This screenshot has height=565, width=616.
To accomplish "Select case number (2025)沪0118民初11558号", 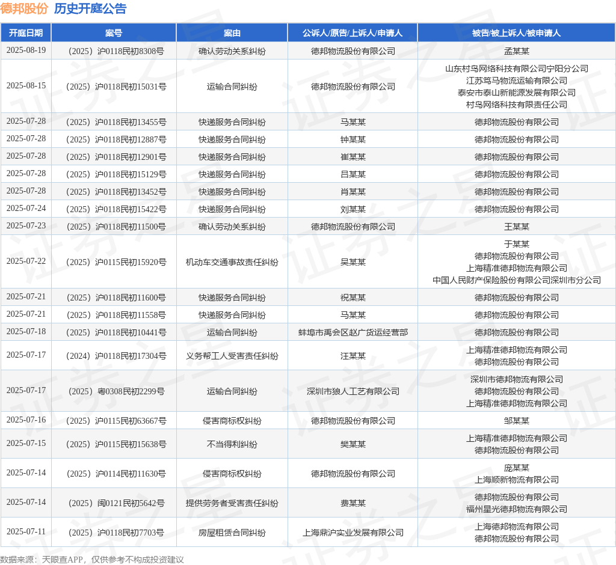I will coord(116,315).
